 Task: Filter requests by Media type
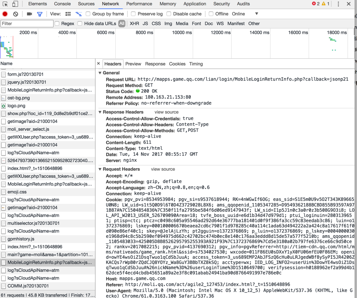pyautogui.click(x=182, y=24)
